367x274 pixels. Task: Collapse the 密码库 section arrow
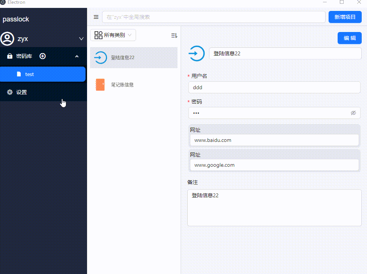click(x=77, y=56)
